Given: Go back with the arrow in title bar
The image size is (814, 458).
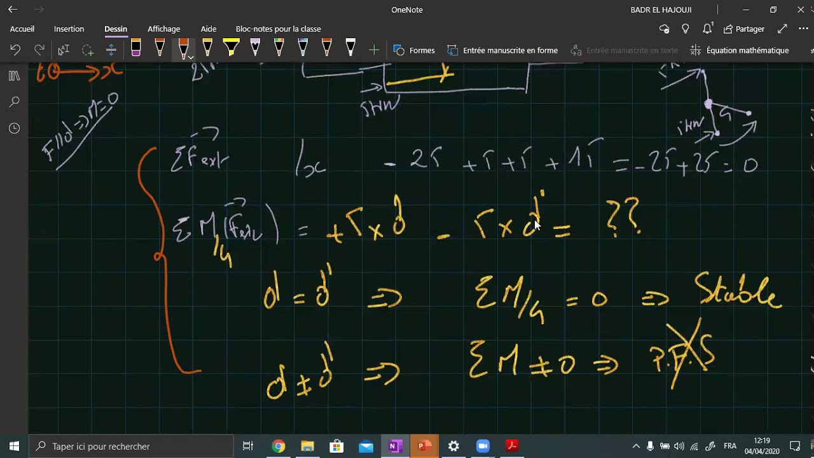Looking at the screenshot, I should click(x=13, y=10).
